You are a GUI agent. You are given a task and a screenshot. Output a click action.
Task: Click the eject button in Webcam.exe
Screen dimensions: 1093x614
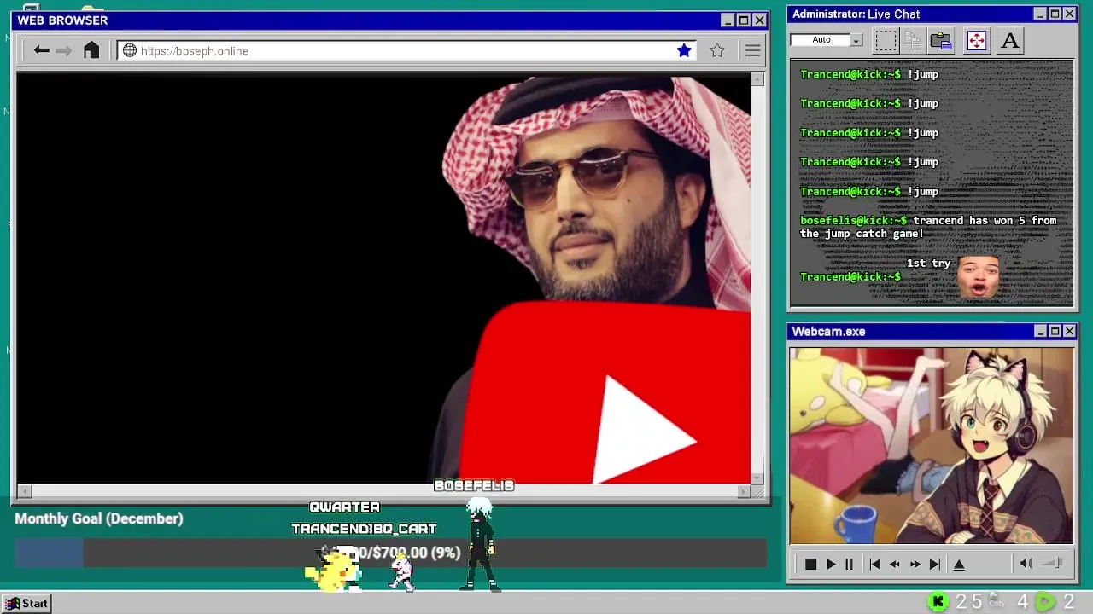[959, 565]
